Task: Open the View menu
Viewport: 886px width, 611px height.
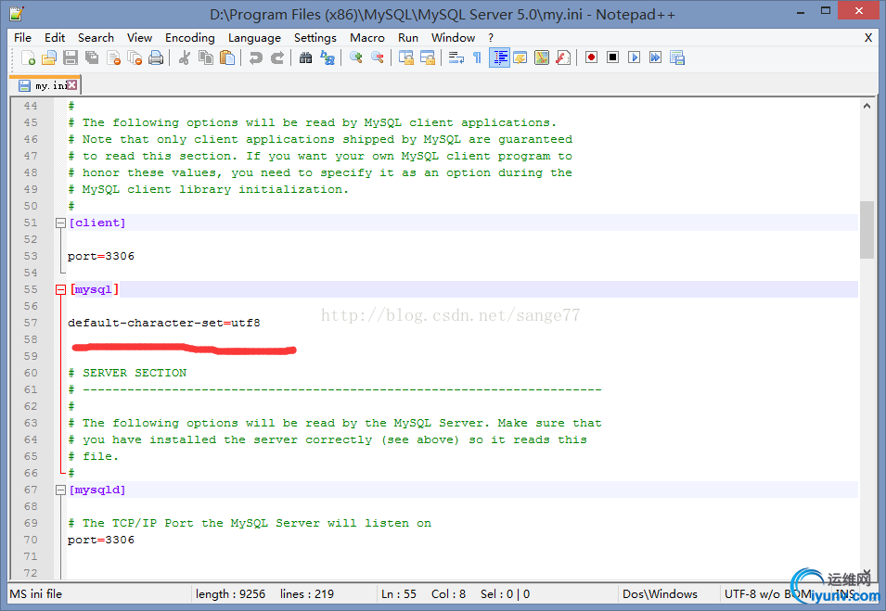Action: pos(139,38)
